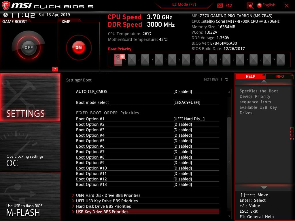Click the FIXED BOOT ORDER Priorities heading
This screenshot has height=221, width=295.
tap(107, 113)
